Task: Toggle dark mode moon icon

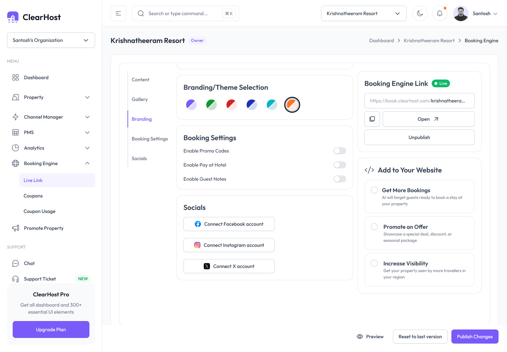Action: tap(420, 13)
